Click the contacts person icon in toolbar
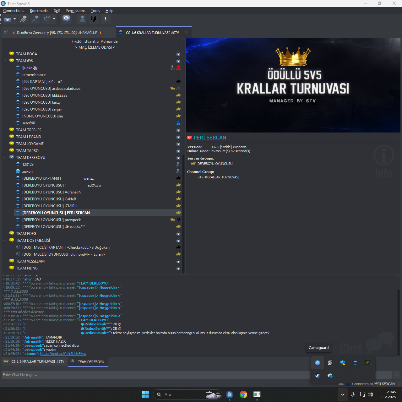This screenshot has height=402, width=402. [82, 19]
